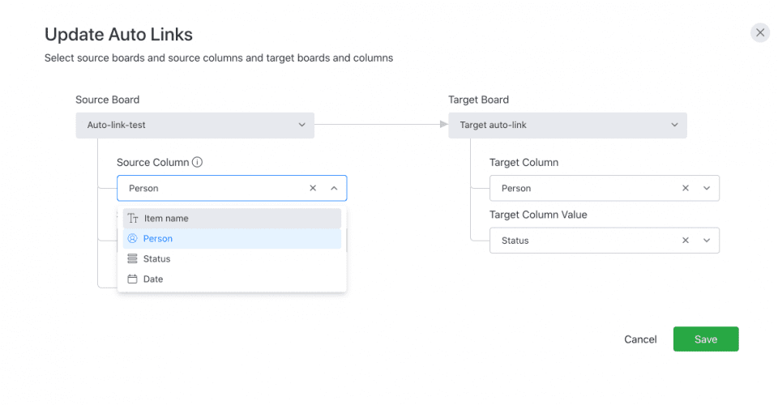The width and height of the screenshot is (778, 405).
Task: Clear the Target Column Person selection
Action: click(686, 188)
